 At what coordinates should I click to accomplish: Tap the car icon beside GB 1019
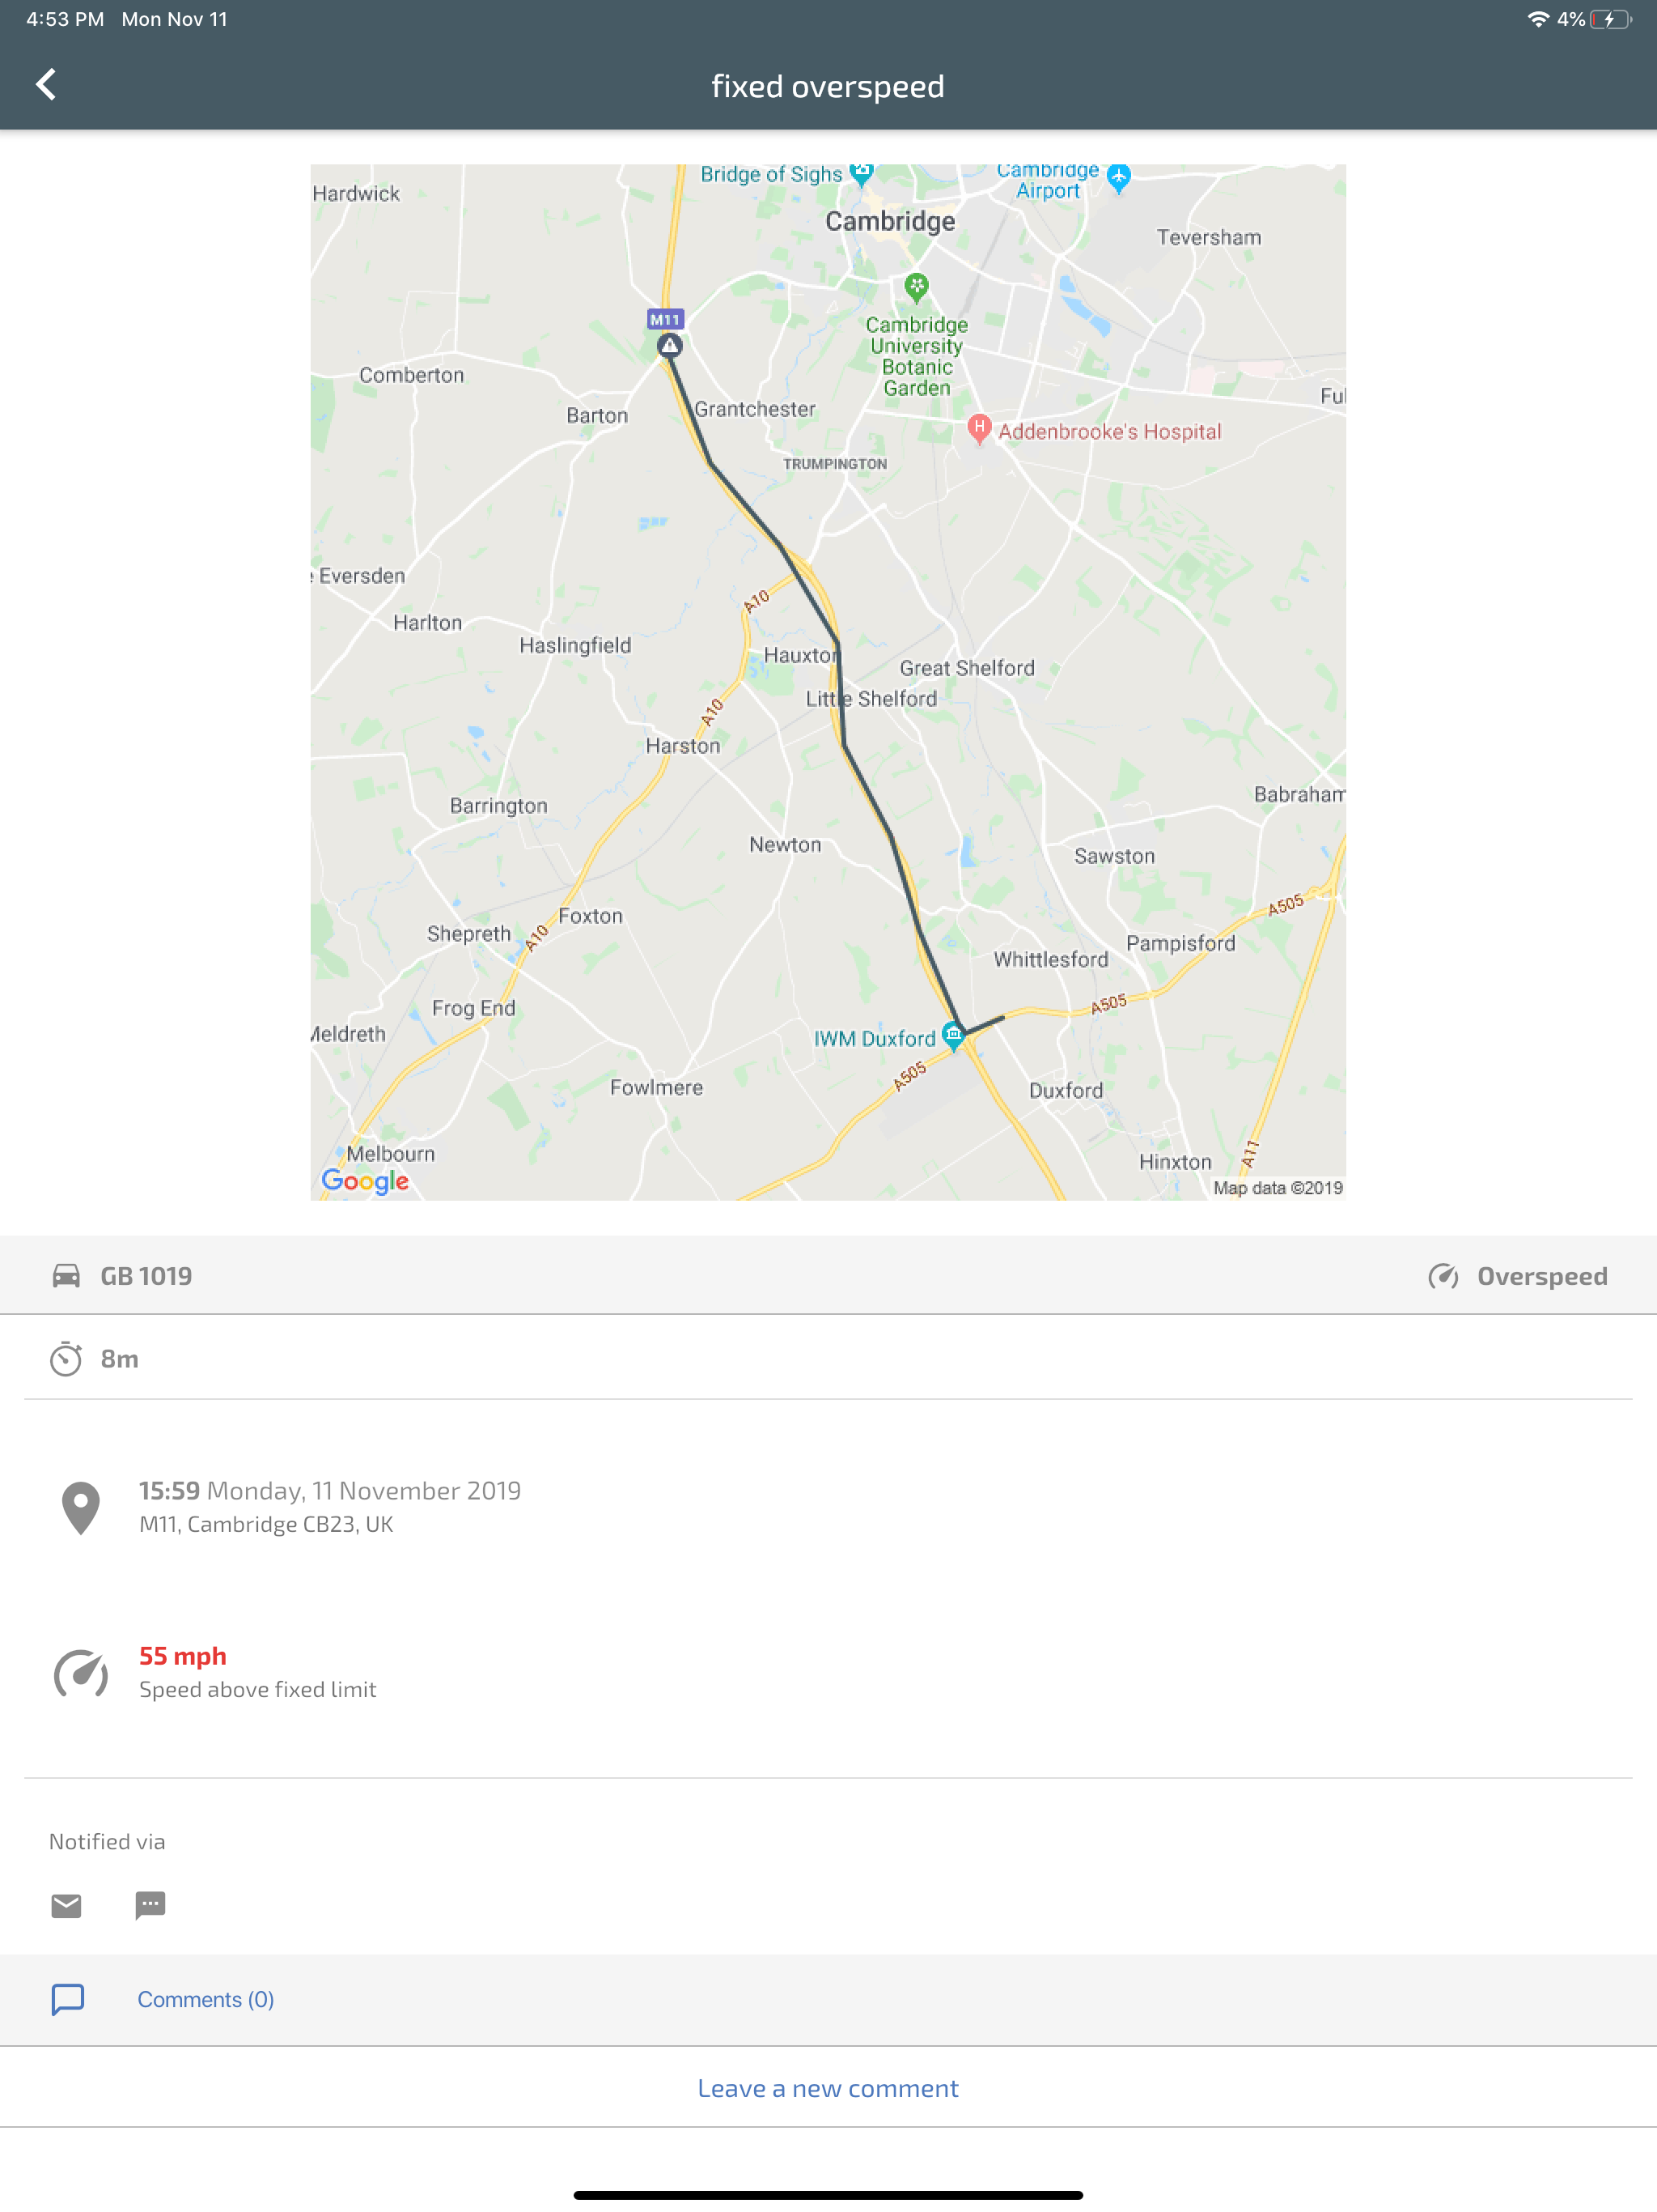point(66,1276)
